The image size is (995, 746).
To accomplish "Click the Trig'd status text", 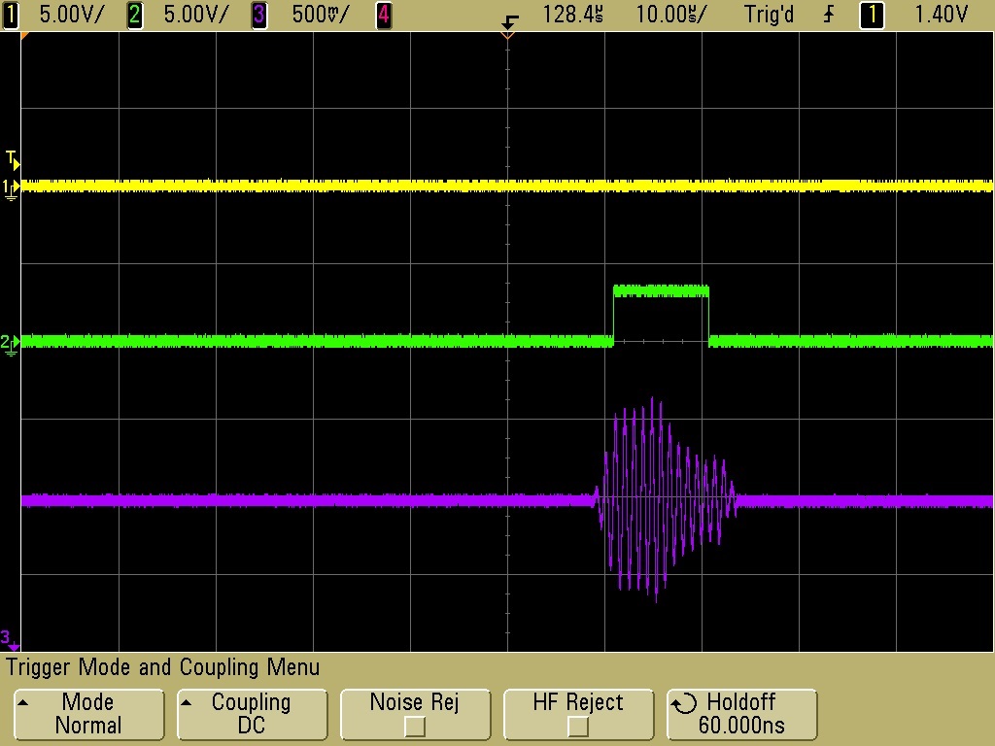I will pos(769,15).
